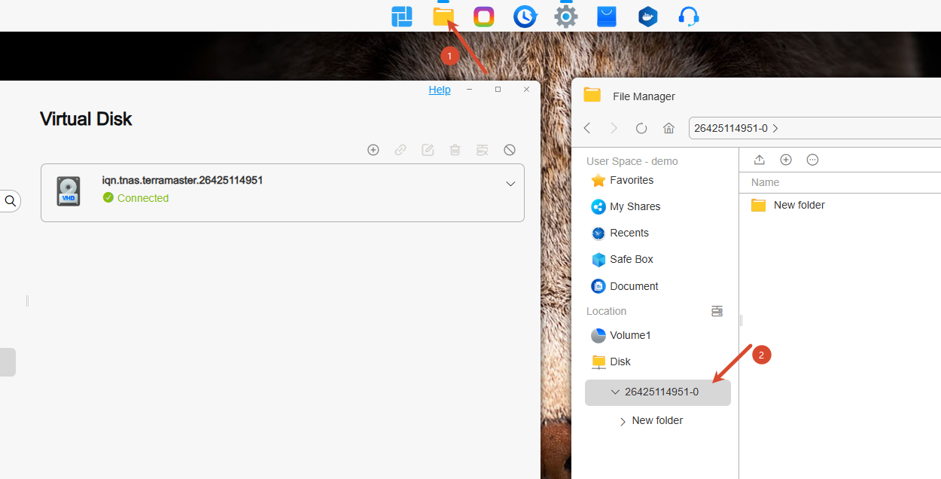Open the App Center shopping bag icon

[x=607, y=17]
